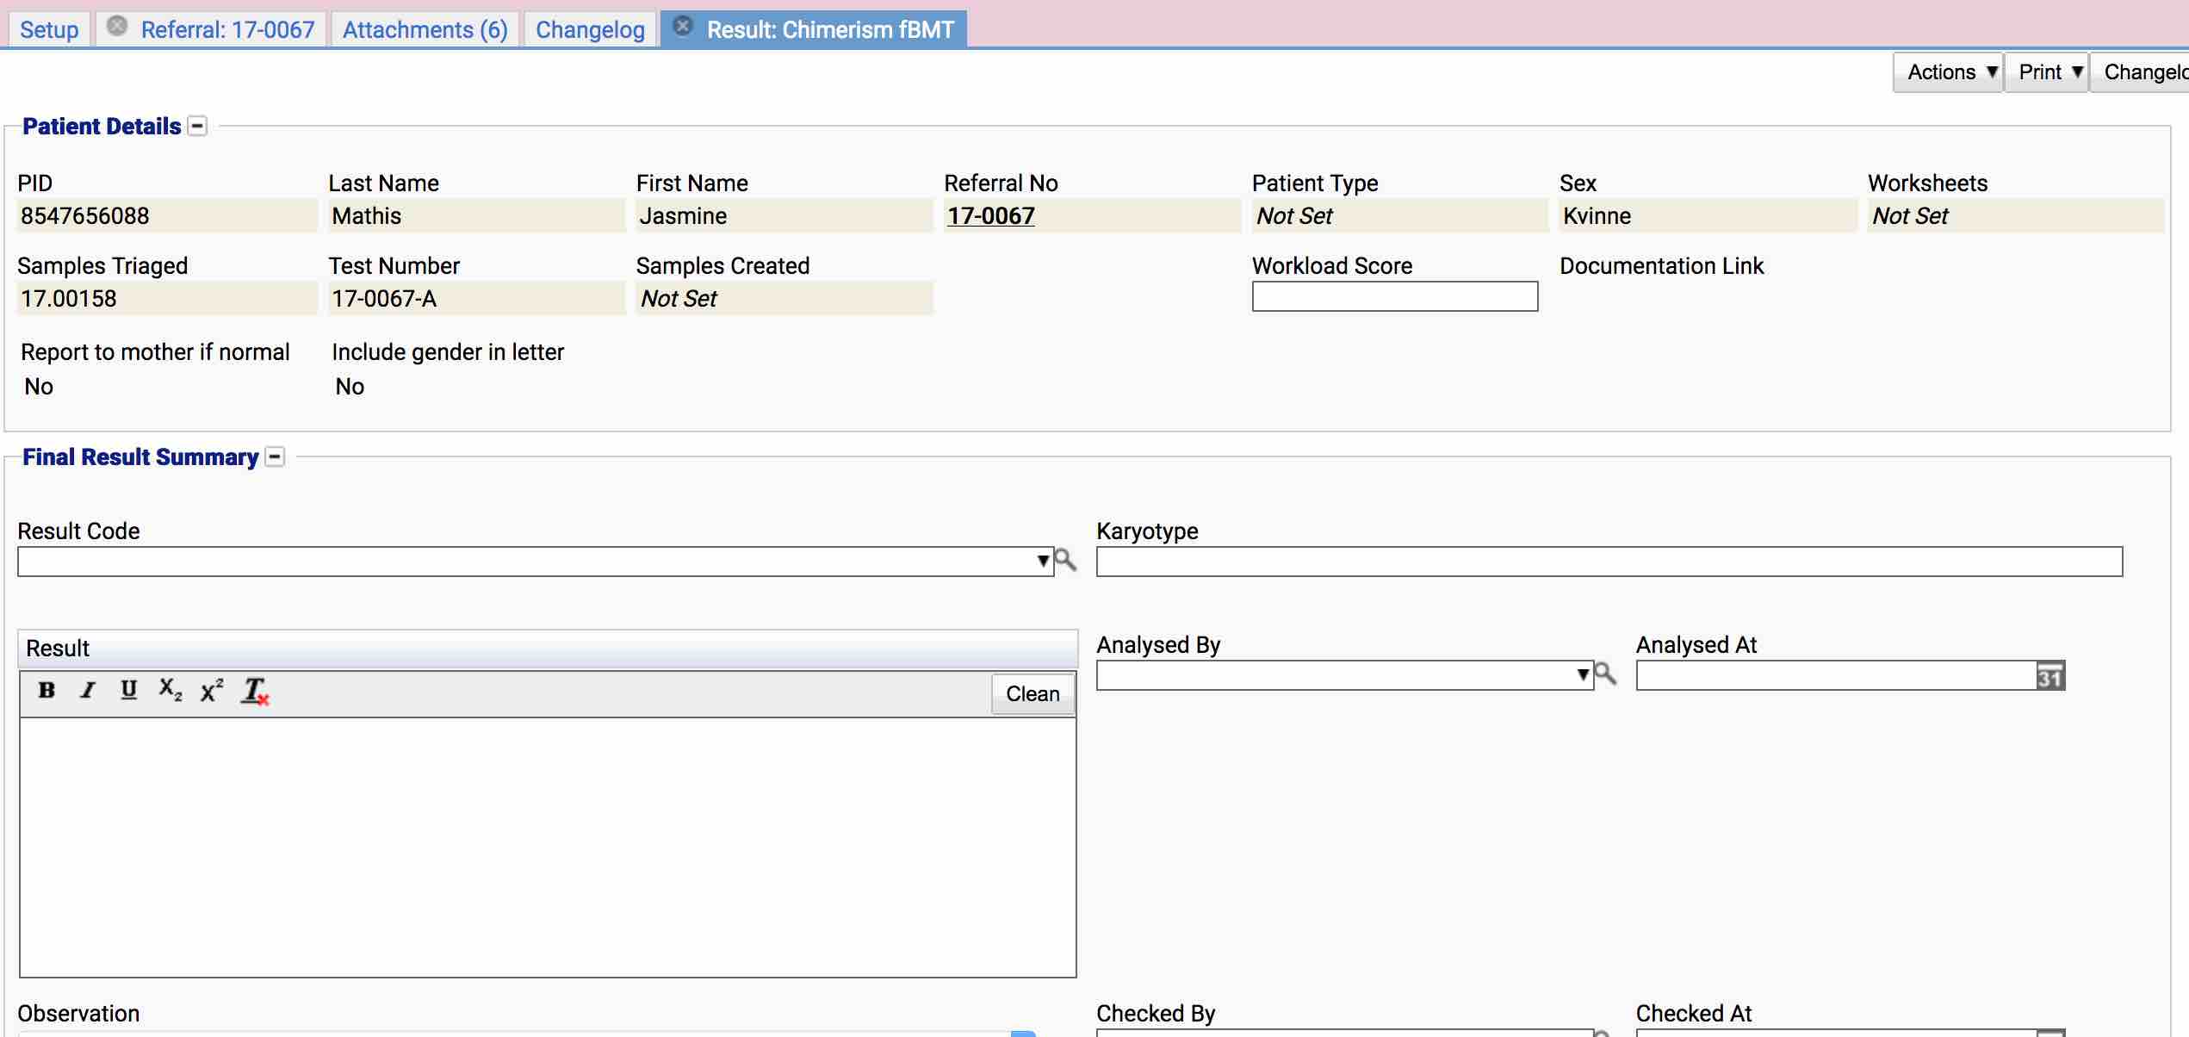Click the Analysed At date field
Image resolution: width=2189 pixels, height=1037 pixels.
pyautogui.click(x=1836, y=675)
